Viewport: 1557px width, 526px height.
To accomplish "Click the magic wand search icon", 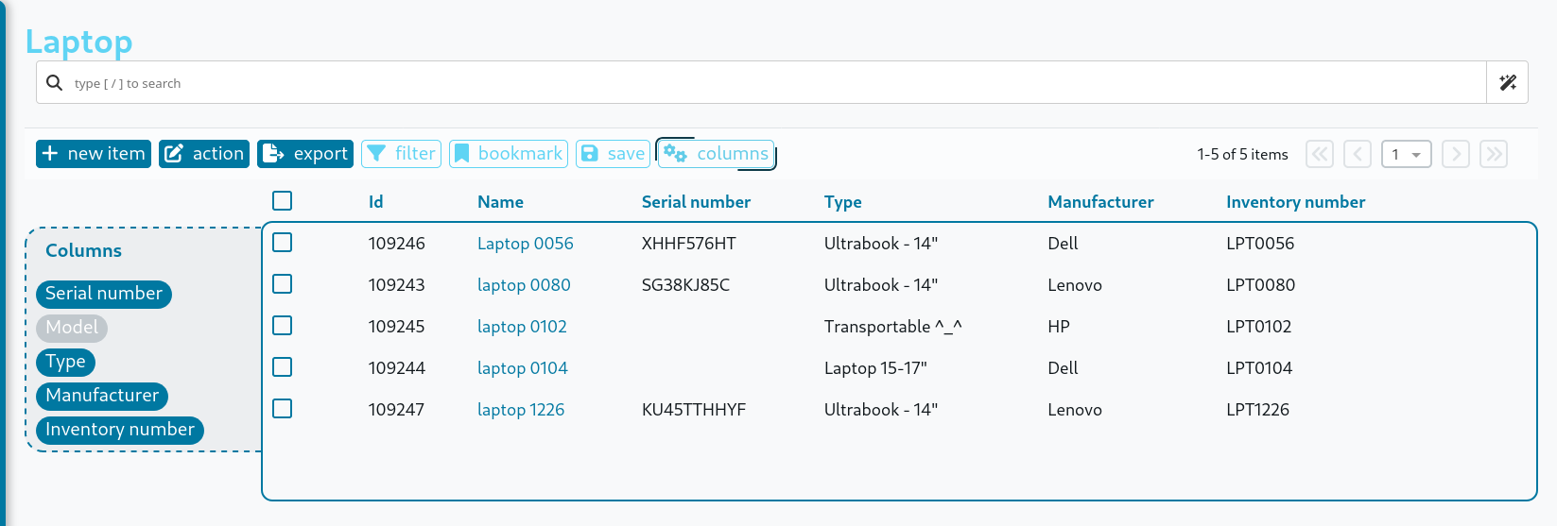I will (1508, 83).
